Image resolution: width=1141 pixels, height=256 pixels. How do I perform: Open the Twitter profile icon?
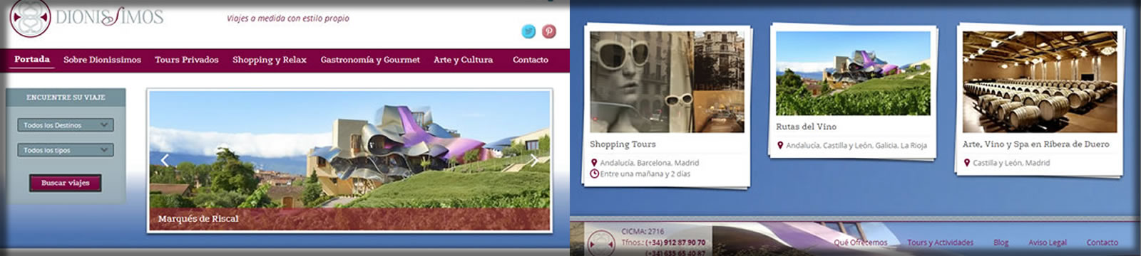(x=528, y=31)
